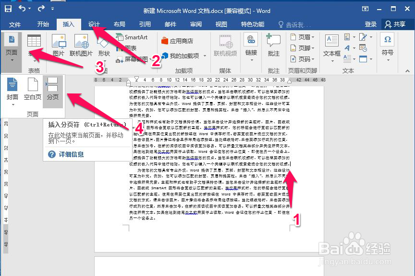The height and width of the screenshot is (276, 415).
Task: Click the right indent marker on the ruler
Action: coord(290,81)
